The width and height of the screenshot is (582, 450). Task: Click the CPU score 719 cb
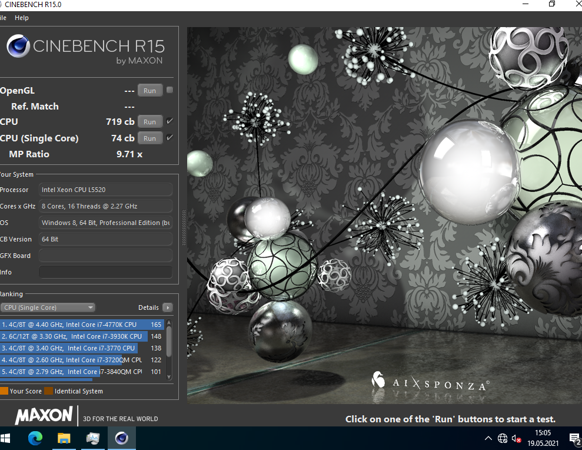click(120, 121)
